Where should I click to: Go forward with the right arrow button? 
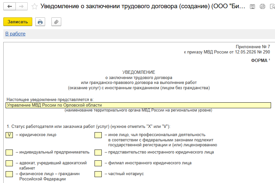[x=21, y=7]
